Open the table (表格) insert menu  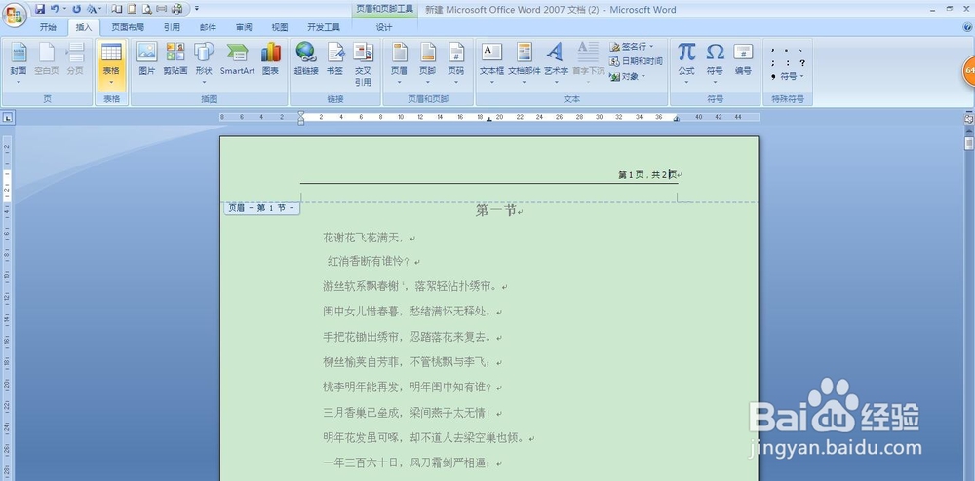click(112, 64)
